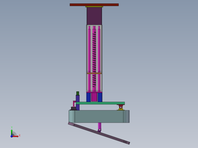The height and width of the screenshot is (148, 198).
Task: Select the grey-teal base box
Action: pyautogui.click(x=99, y=117)
